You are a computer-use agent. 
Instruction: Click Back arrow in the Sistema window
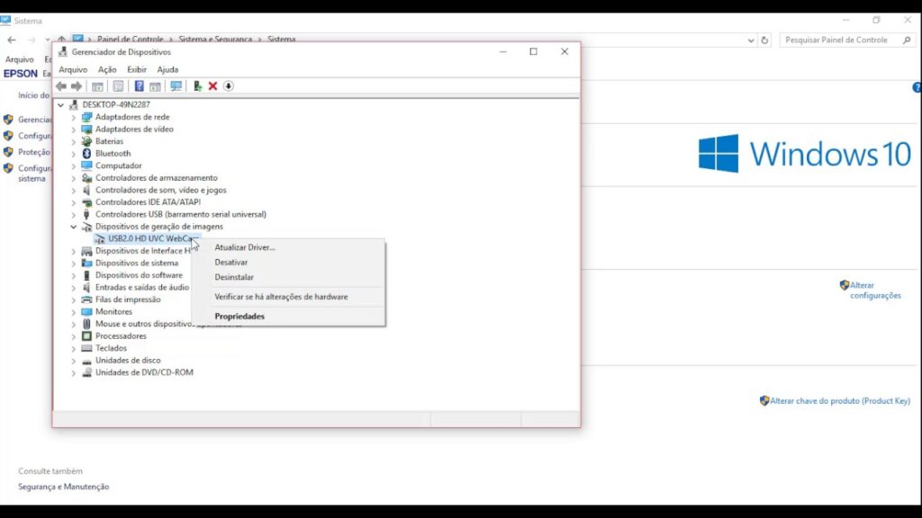tap(12, 40)
